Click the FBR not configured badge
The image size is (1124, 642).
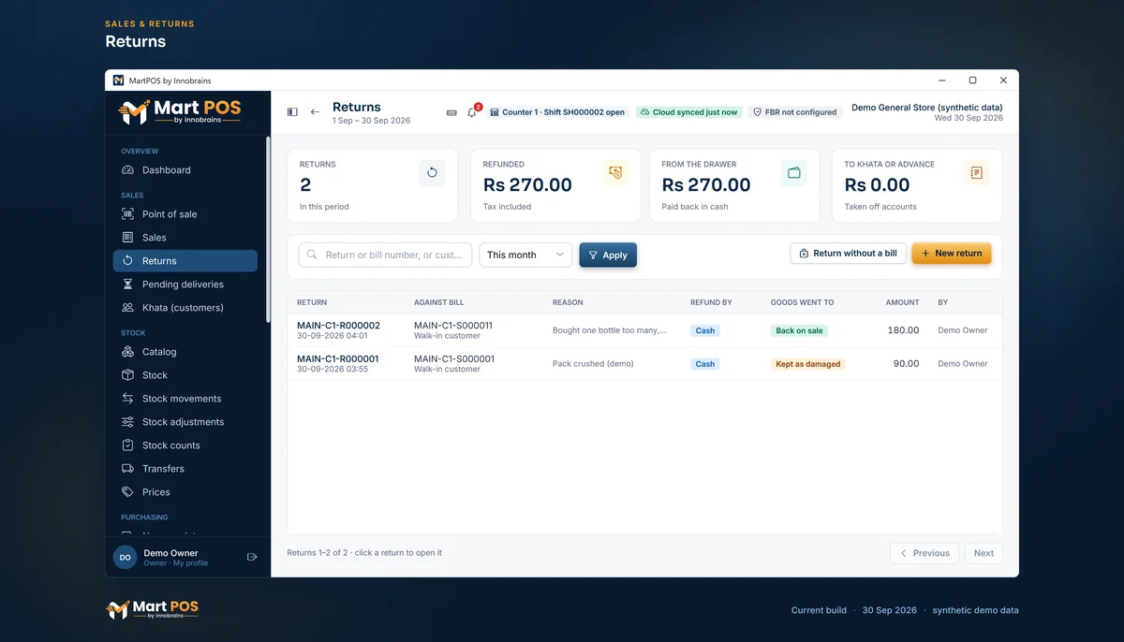click(x=794, y=112)
